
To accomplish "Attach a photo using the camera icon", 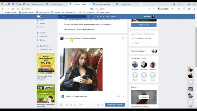I will point(67,105).
